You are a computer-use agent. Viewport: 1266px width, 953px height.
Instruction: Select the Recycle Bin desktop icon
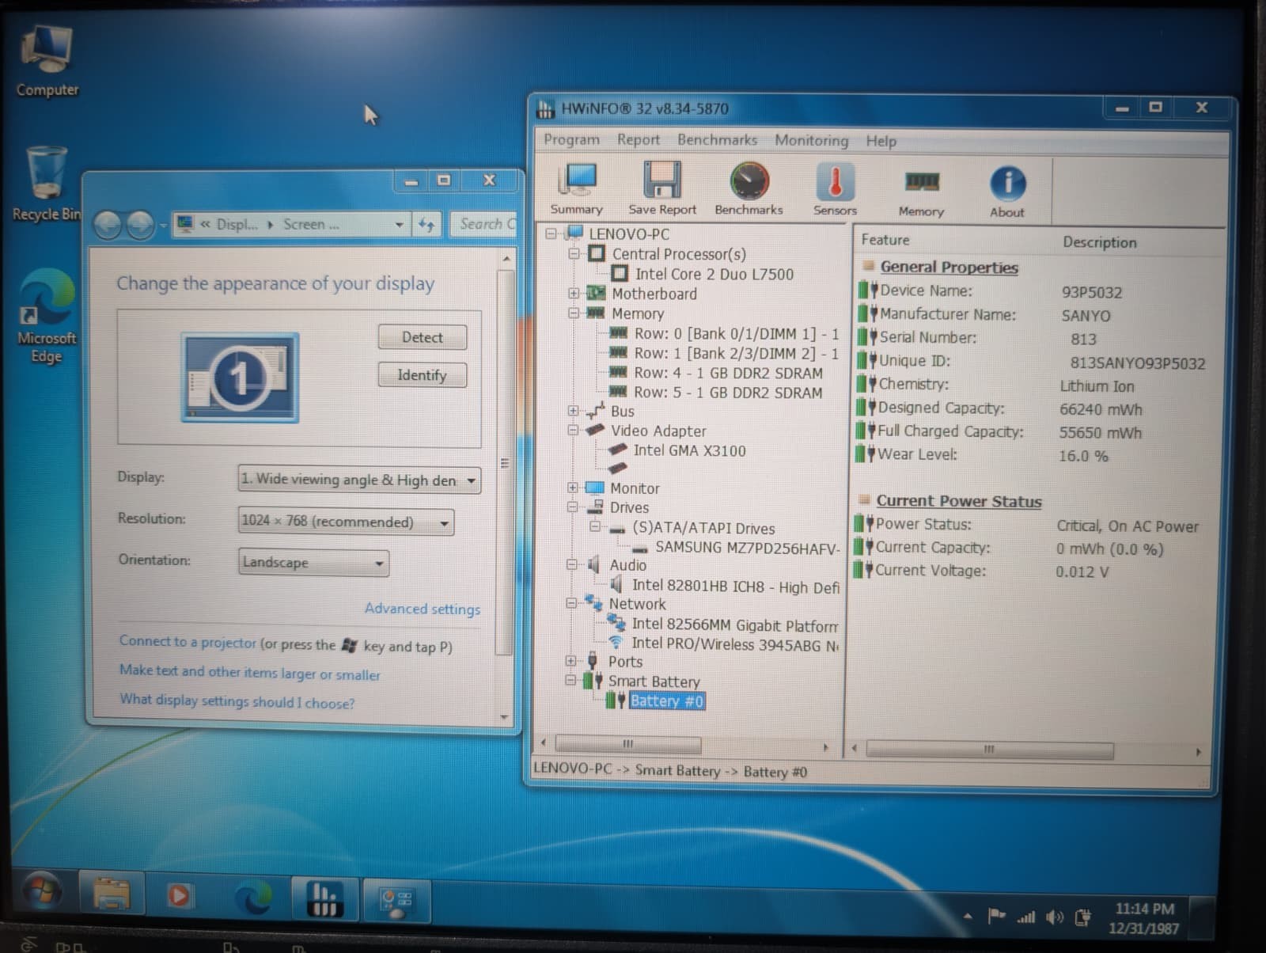(x=47, y=184)
